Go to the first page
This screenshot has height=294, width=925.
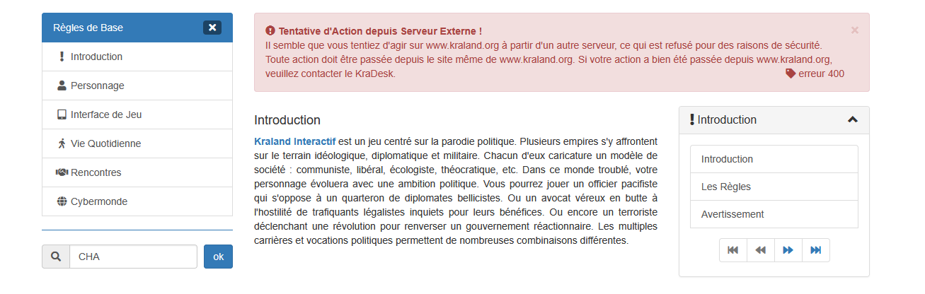pyautogui.click(x=732, y=250)
